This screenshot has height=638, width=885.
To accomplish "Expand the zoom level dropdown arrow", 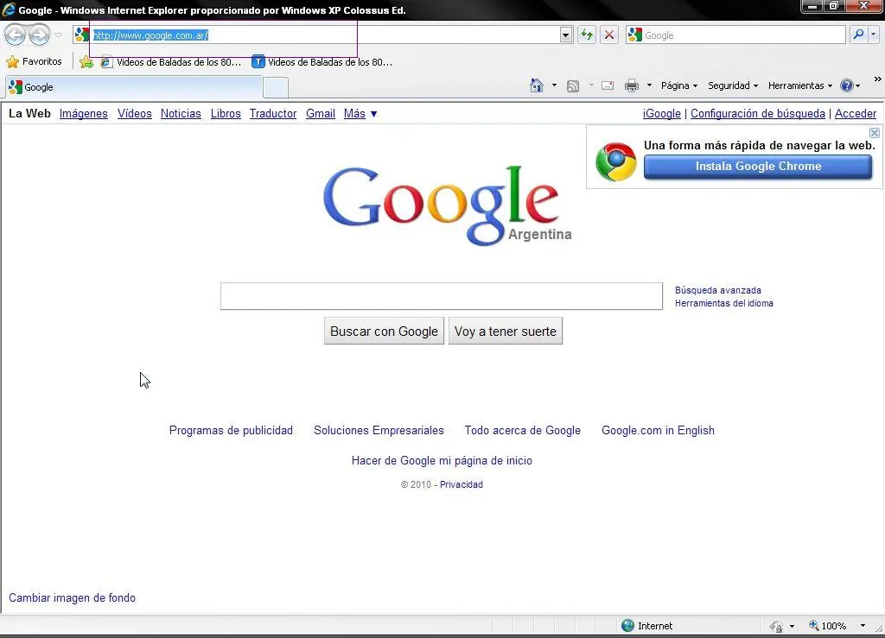I will [863, 626].
